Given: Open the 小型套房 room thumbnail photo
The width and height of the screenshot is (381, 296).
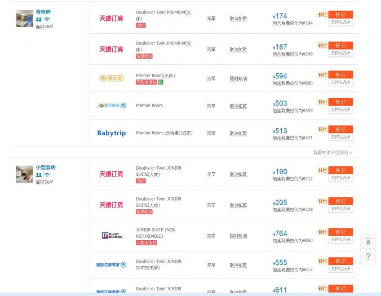Looking at the screenshot, I should (x=24, y=174).
